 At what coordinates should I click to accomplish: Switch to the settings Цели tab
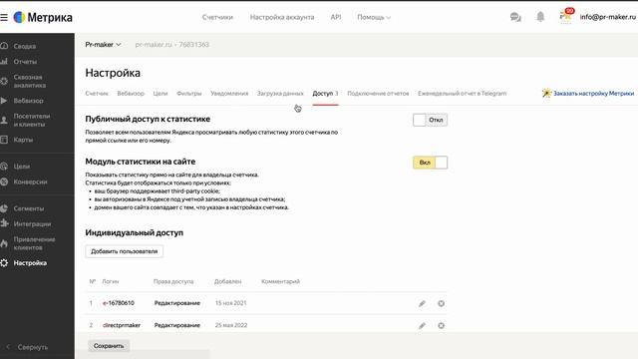tap(160, 93)
